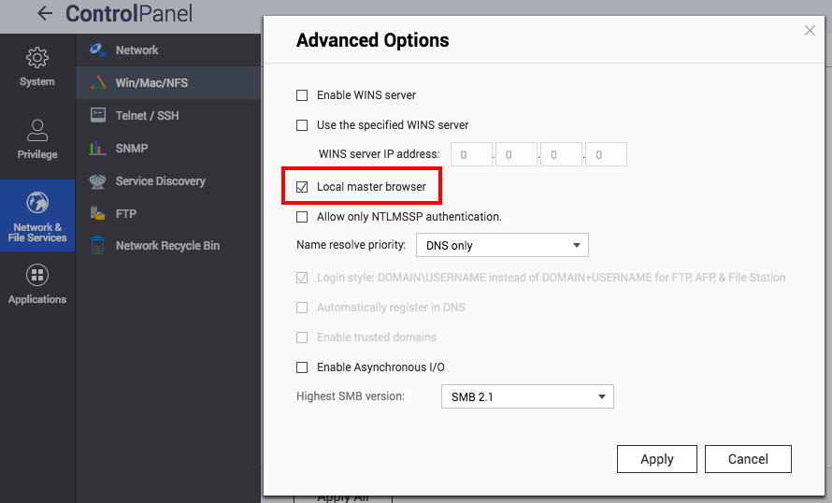Click the Network & File Services globe icon
The height and width of the screenshot is (503, 832).
37,203
